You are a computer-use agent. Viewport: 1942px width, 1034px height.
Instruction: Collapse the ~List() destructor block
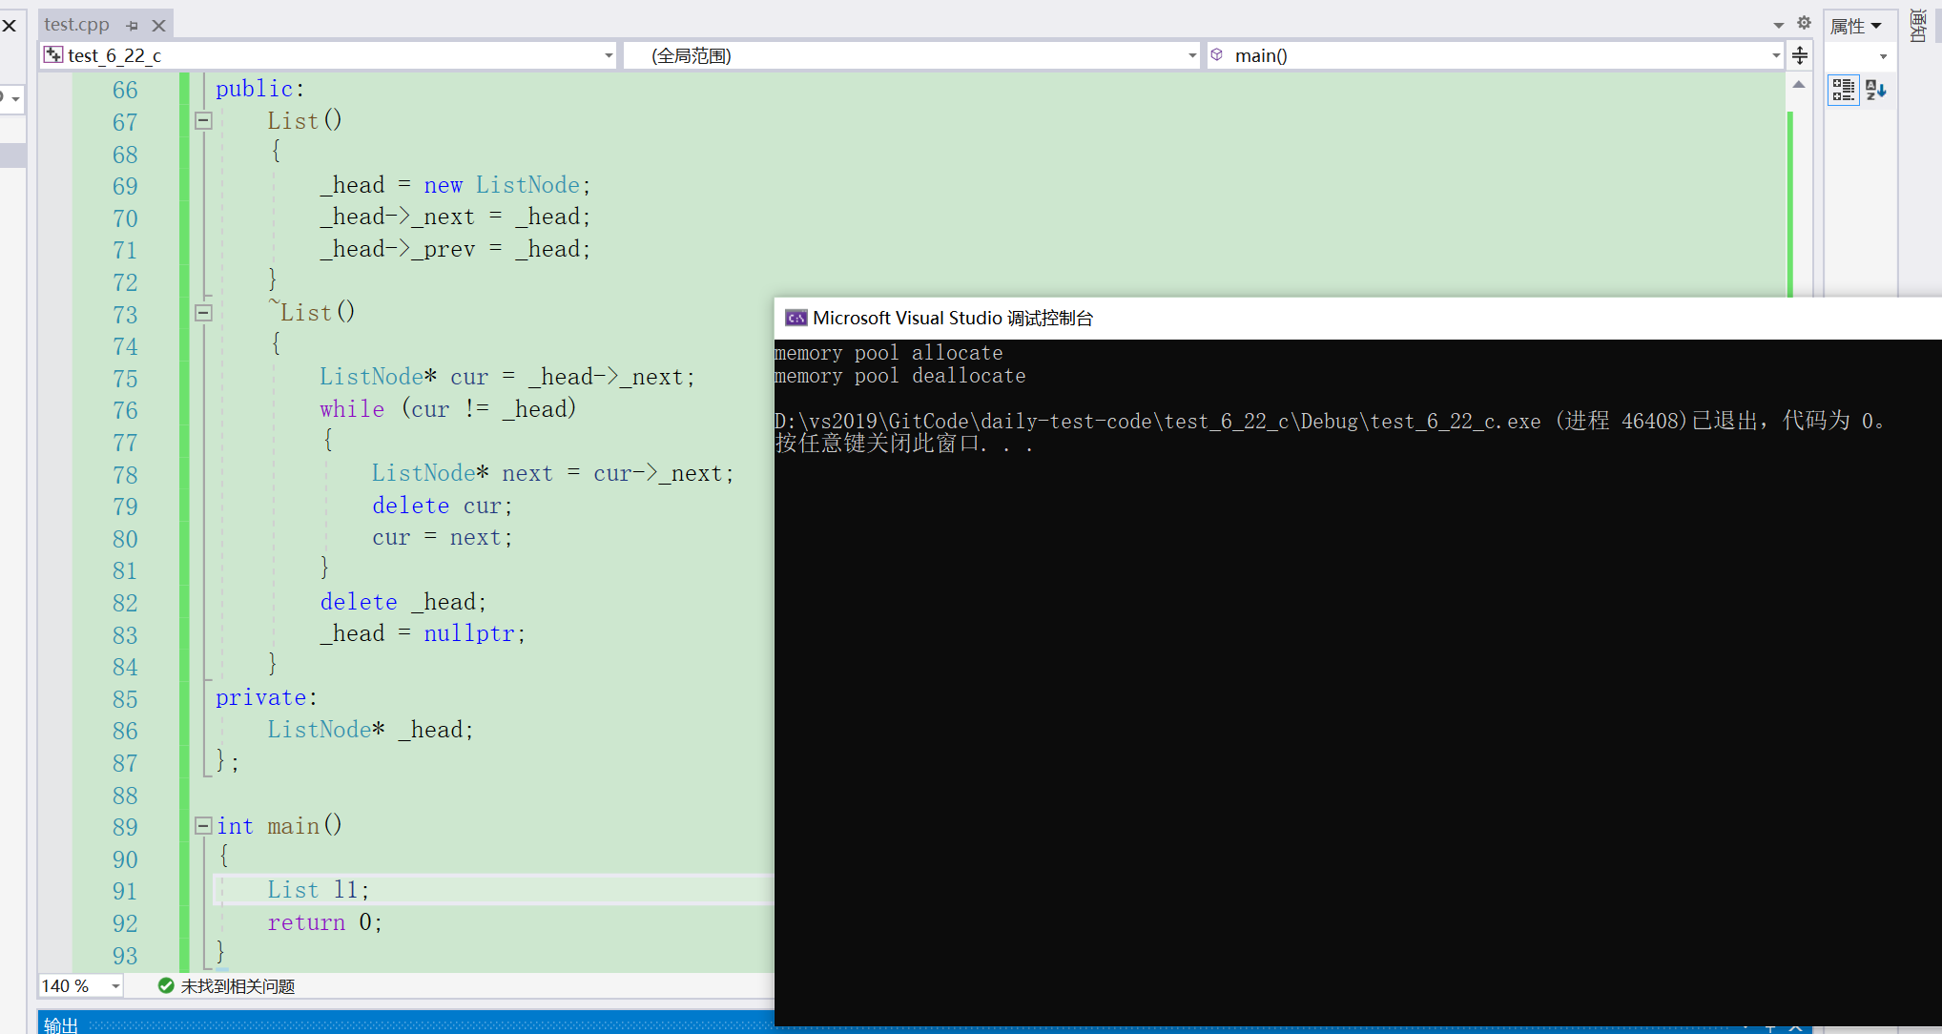pyautogui.click(x=203, y=313)
